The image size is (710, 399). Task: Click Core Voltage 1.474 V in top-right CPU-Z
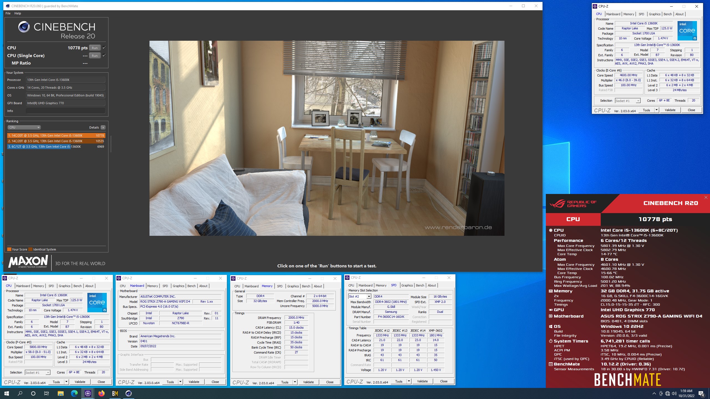pos(663,38)
